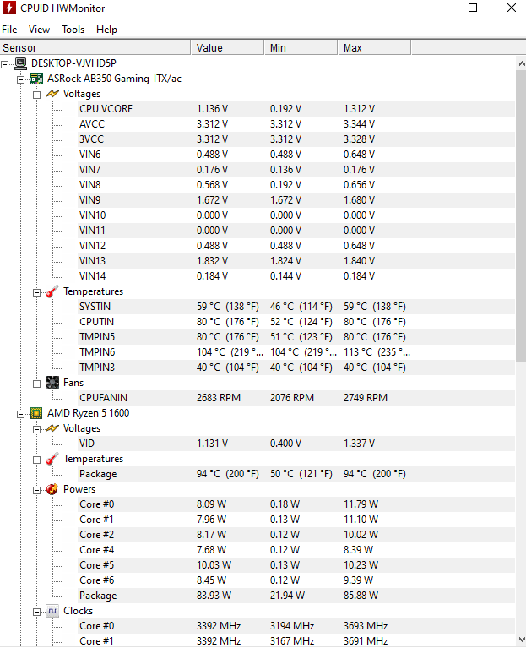Click the 2683 RPM fan value
The width and height of the screenshot is (526, 648).
pos(219,398)
